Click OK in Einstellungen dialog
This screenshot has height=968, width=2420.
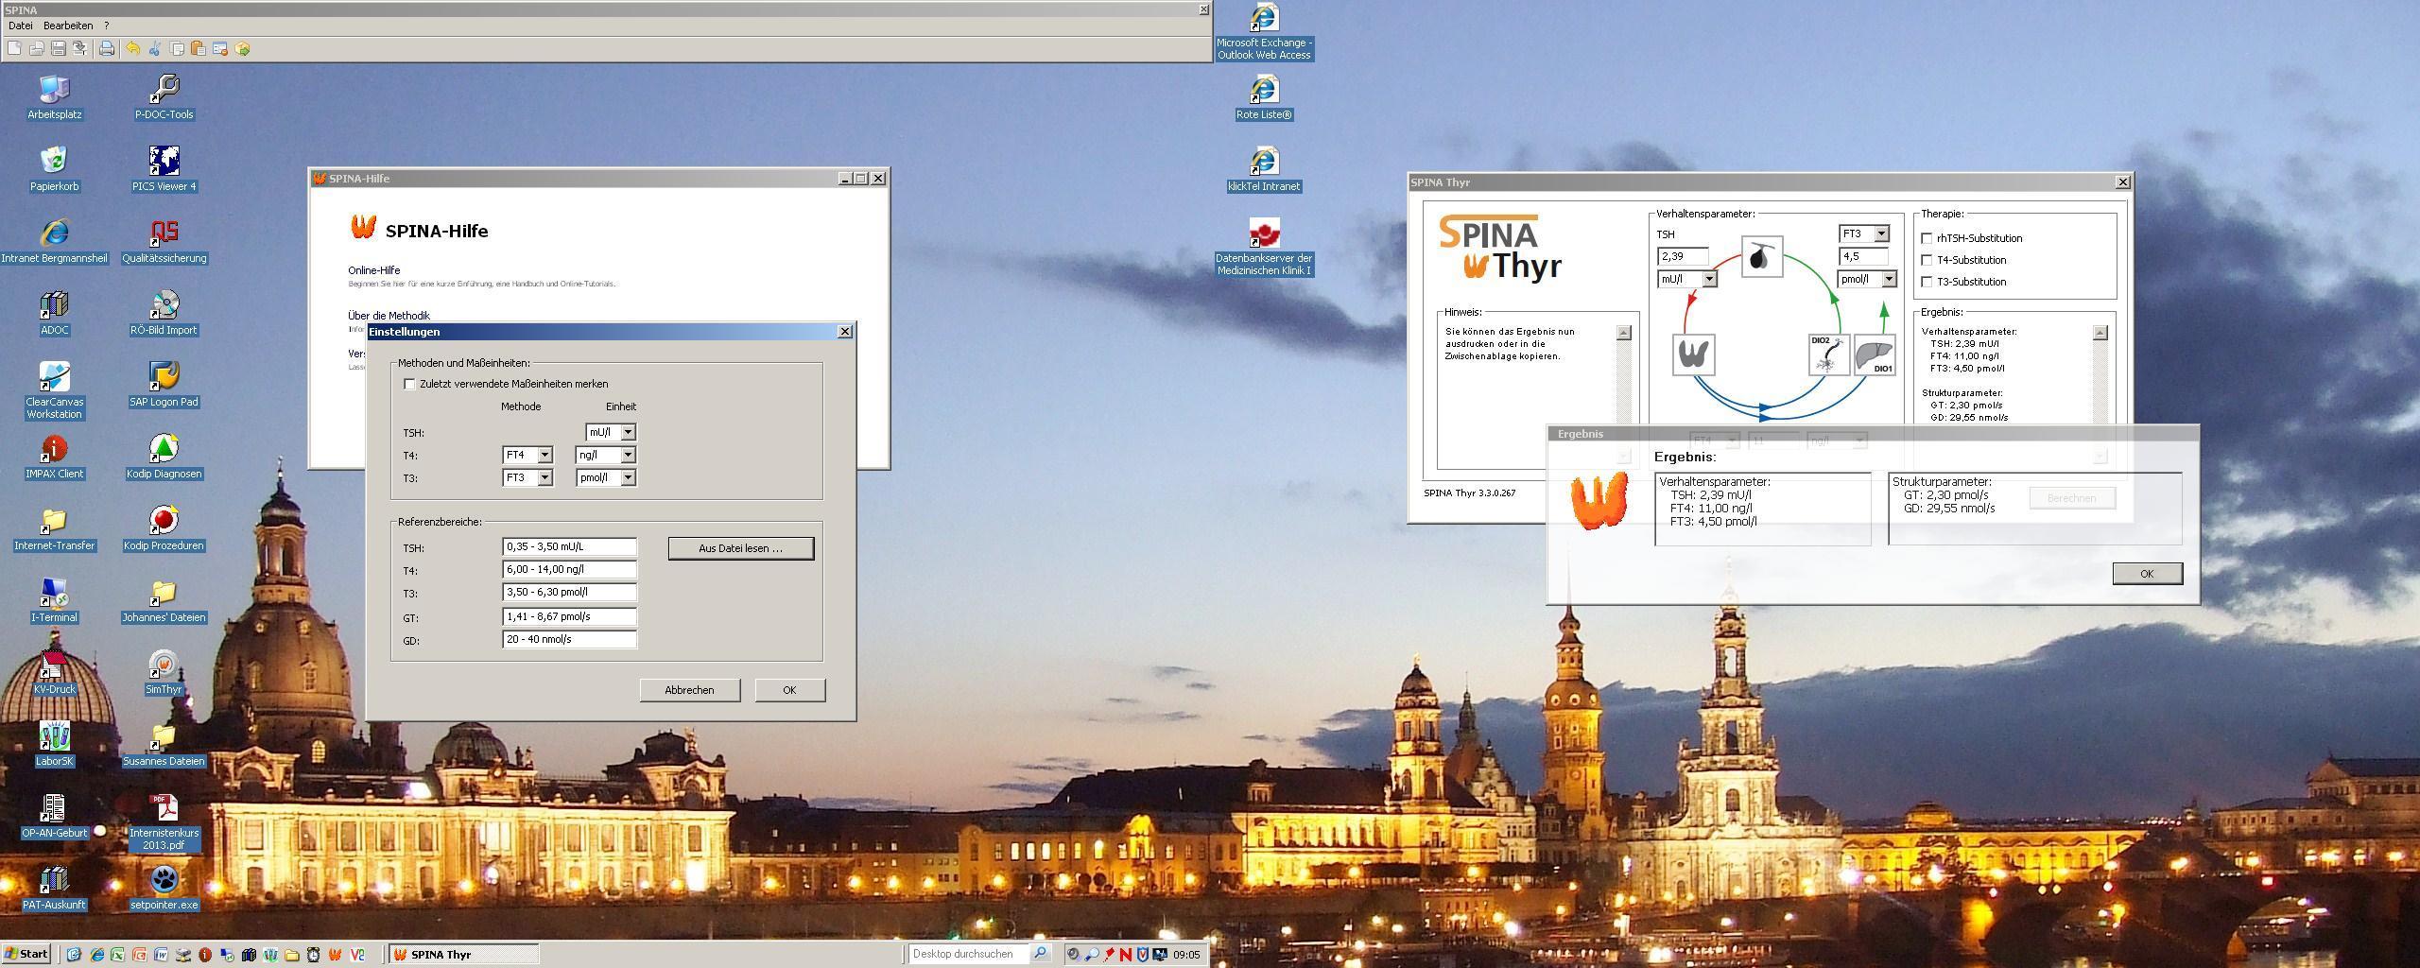(789, 690)
